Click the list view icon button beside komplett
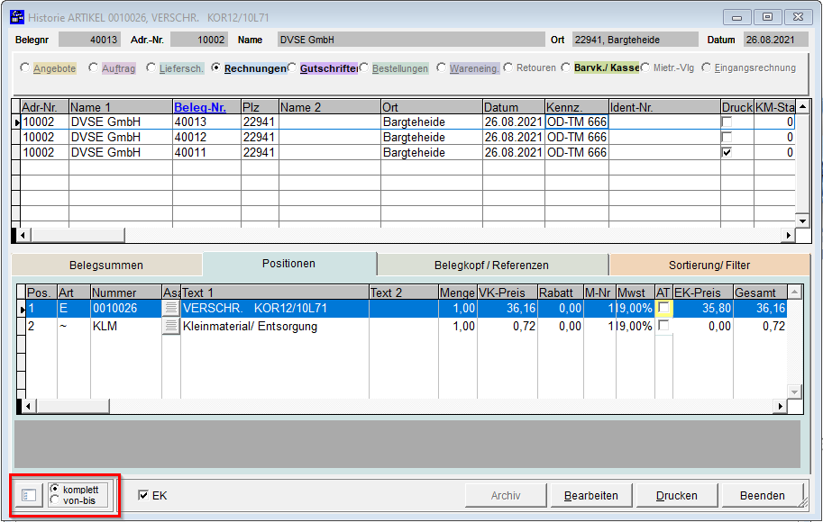This screenshot has height=522, width=823. tap(28, 495)
